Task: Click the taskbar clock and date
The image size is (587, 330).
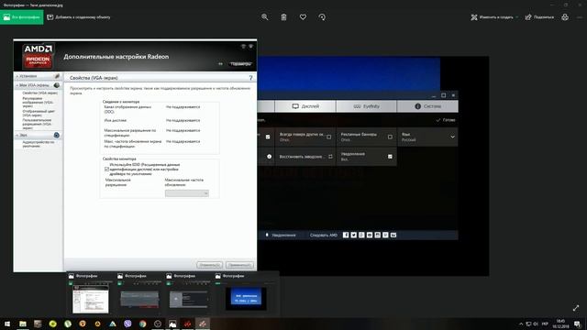Action: coord(560,324)
